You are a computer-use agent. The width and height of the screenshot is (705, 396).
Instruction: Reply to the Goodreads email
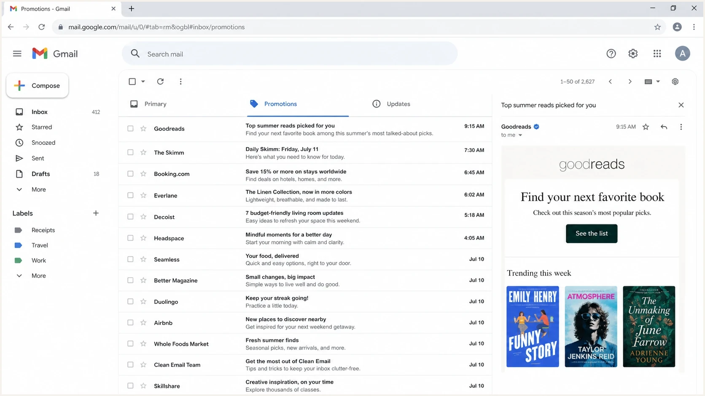tap(664, 127)
